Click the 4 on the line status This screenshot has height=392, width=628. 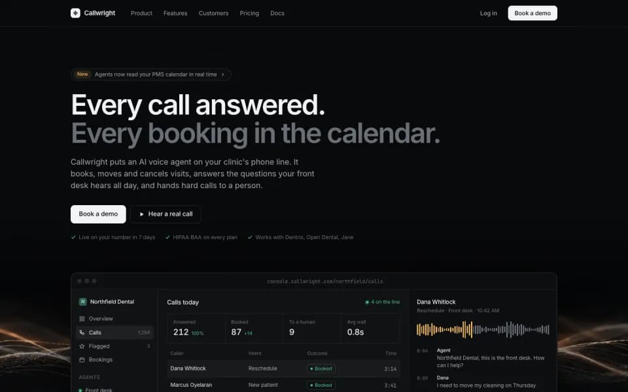(x=382, y=302)
